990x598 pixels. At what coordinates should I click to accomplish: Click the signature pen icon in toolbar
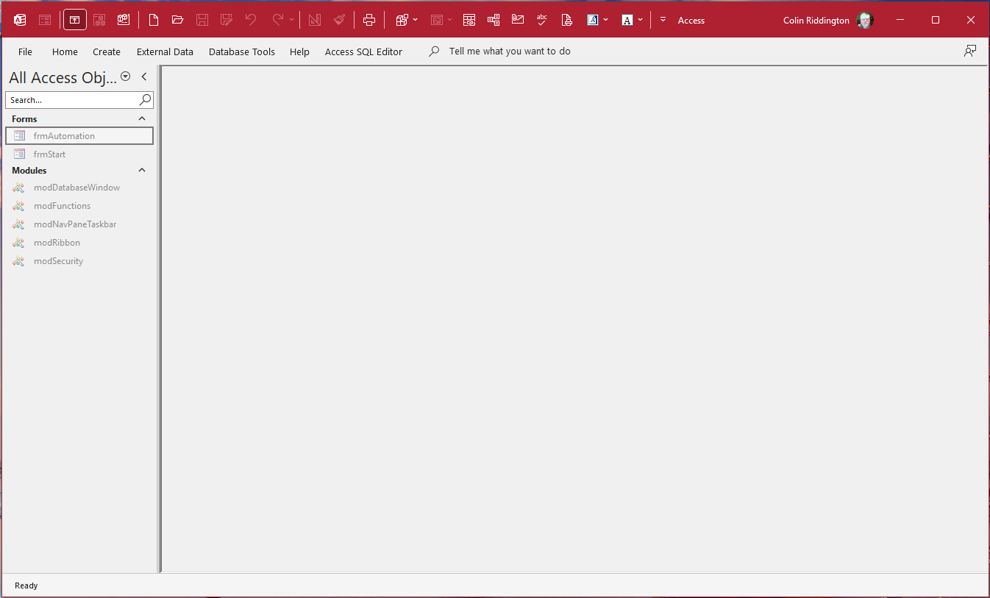(x=518, y=20)
